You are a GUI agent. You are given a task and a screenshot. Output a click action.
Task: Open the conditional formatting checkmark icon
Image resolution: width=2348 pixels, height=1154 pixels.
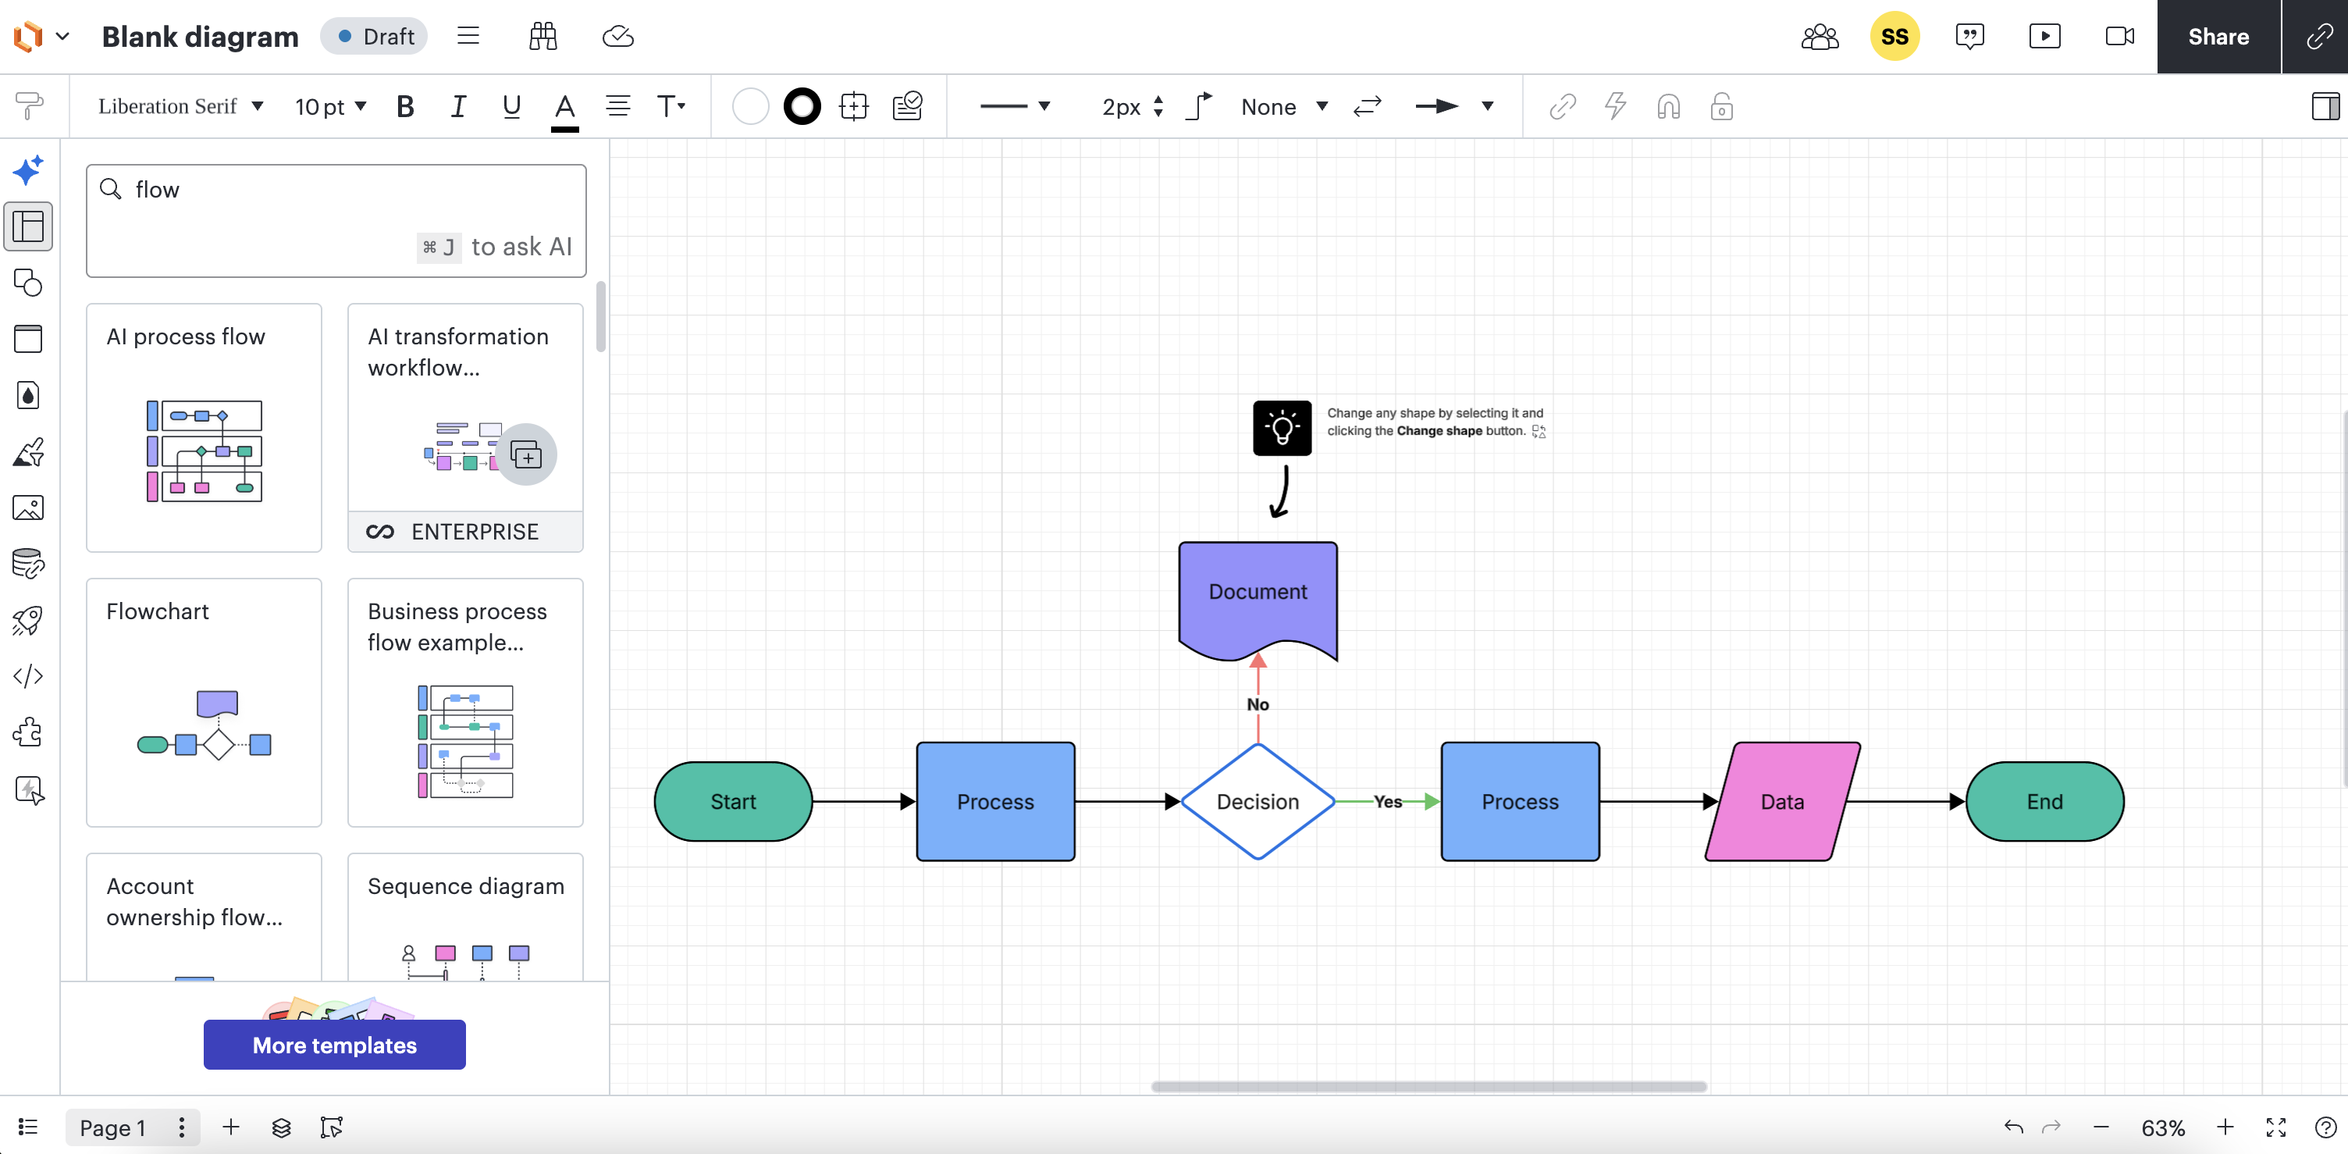(x=908, y=107)
